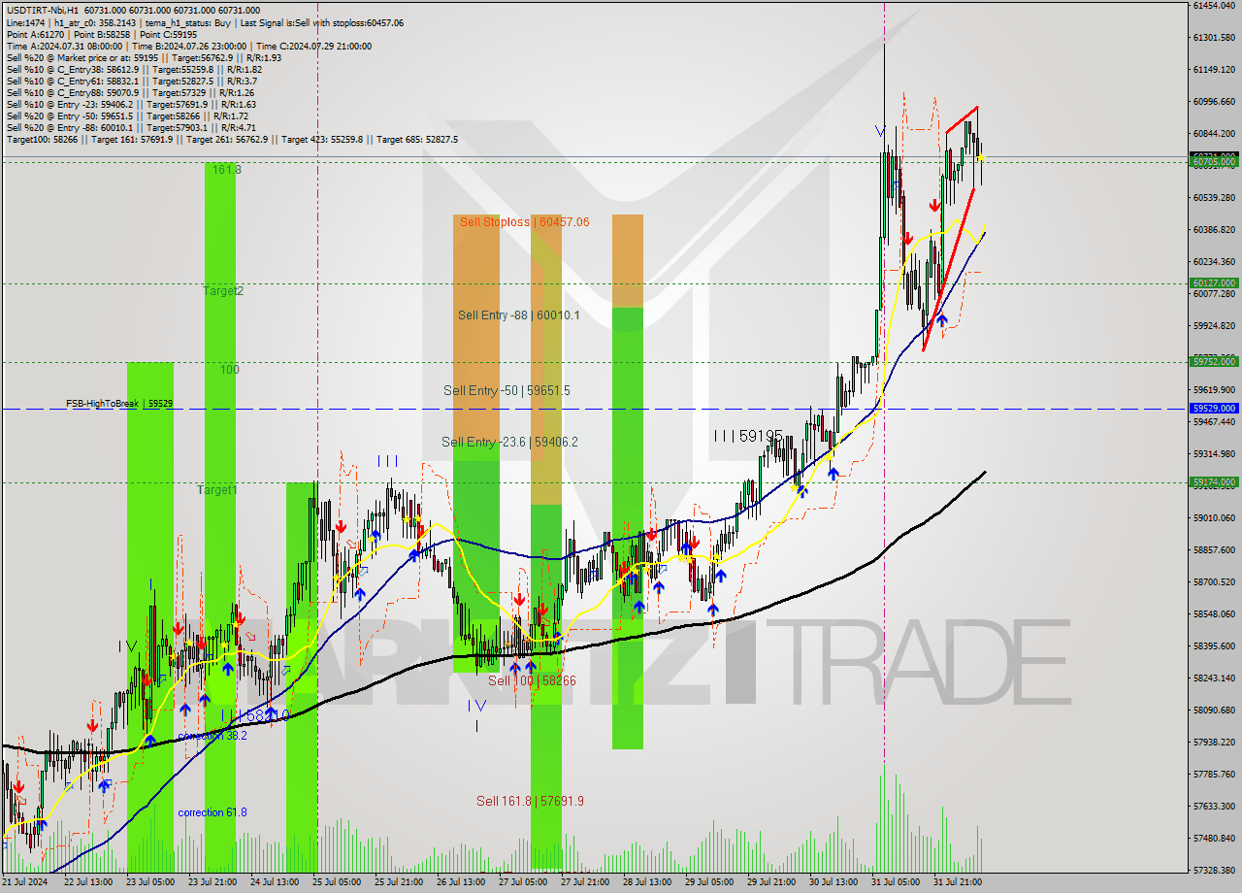The width and height of the screenshot is (1242, 893).
Task: Click 'Sell %20 @ Market price' header line
Action: click(143, 57)
